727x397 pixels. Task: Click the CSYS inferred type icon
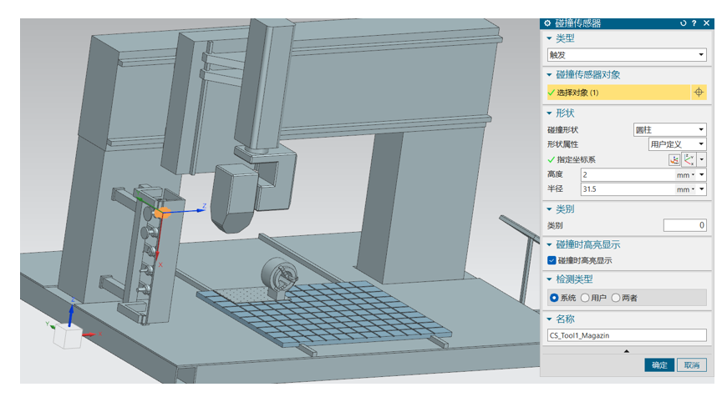(689, 159)
